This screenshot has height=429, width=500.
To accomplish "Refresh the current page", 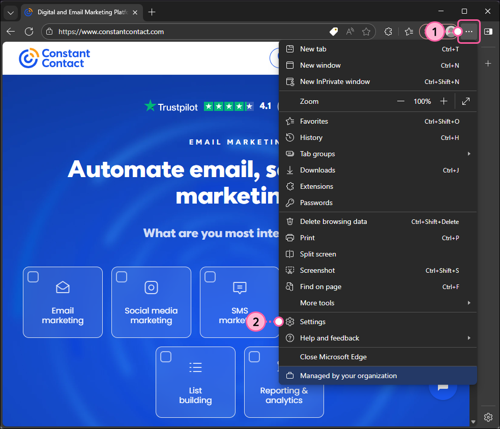I will (29, 32).
